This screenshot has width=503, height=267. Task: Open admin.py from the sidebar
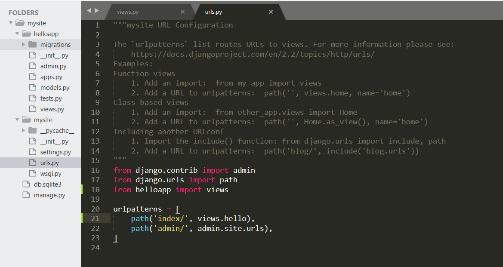[x=53, y=66]
